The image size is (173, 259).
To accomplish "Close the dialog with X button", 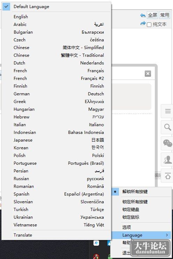I will (148, 74).
